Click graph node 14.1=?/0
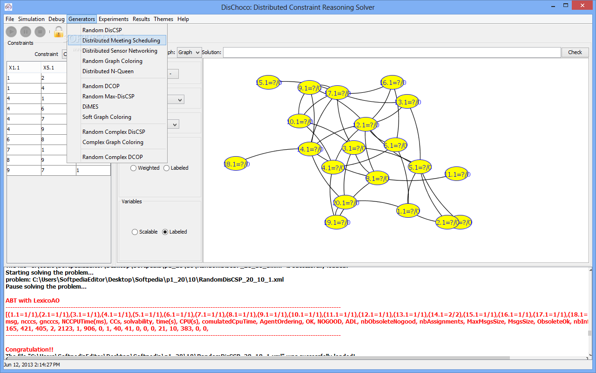This screenshot has height=373, width=596. tap(310, 149)
